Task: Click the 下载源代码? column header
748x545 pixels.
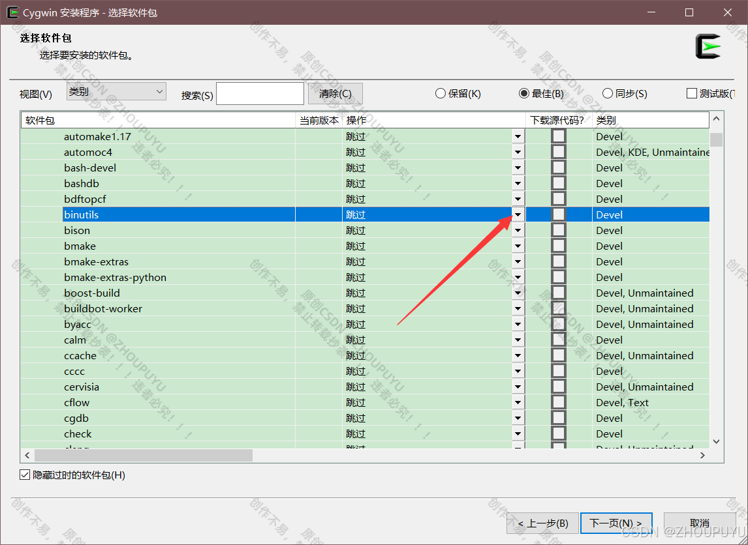Action: (x=559, y=120)
